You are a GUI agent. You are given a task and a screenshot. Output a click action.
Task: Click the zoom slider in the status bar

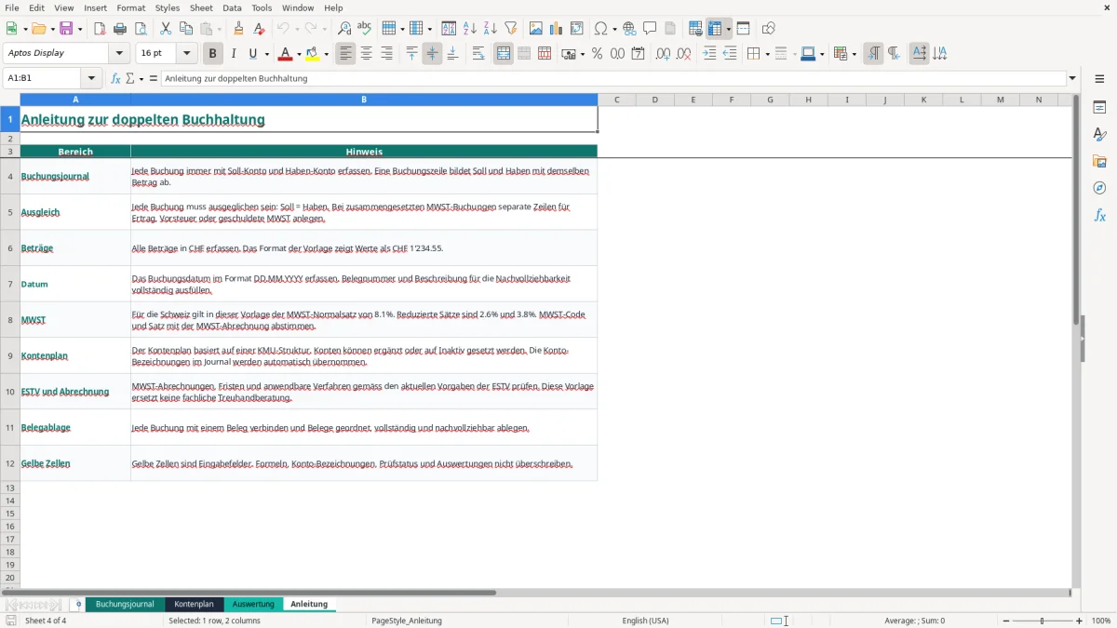1043,621
